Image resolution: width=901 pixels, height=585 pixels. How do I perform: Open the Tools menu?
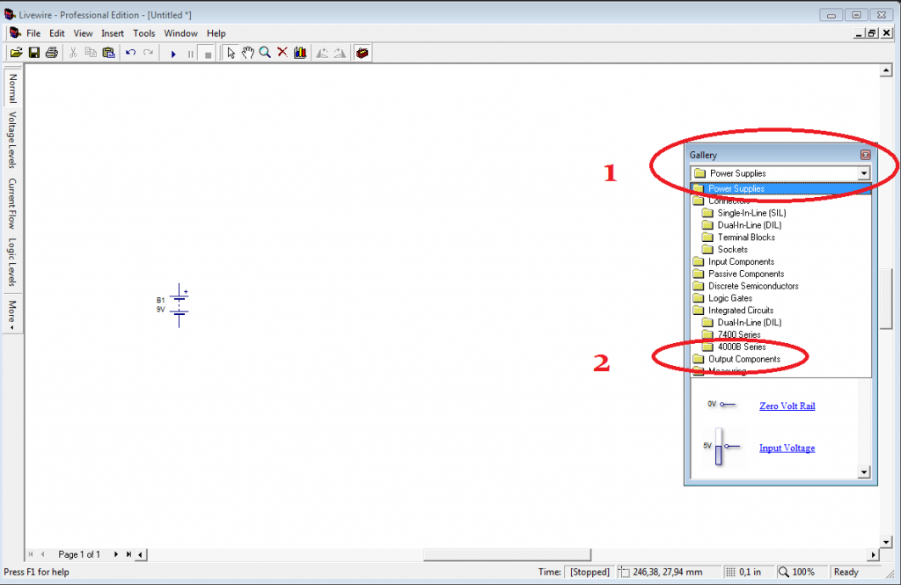coord(144,33)
